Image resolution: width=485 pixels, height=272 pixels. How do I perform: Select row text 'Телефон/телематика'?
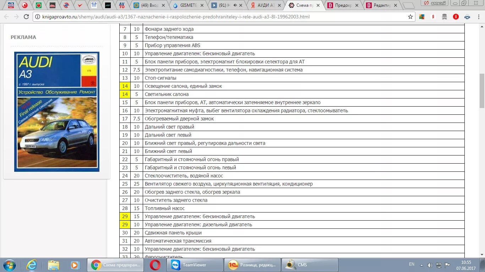coord(169,37)
